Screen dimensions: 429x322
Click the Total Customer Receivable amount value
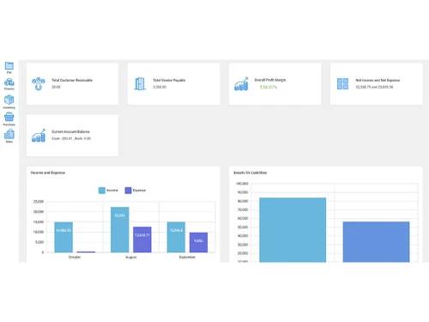coord(56,87)
